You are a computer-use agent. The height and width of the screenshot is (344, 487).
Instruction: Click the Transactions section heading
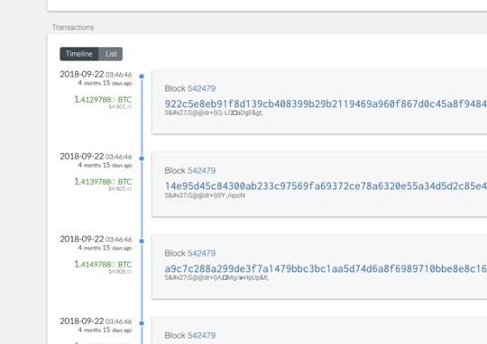coord(73,27)
